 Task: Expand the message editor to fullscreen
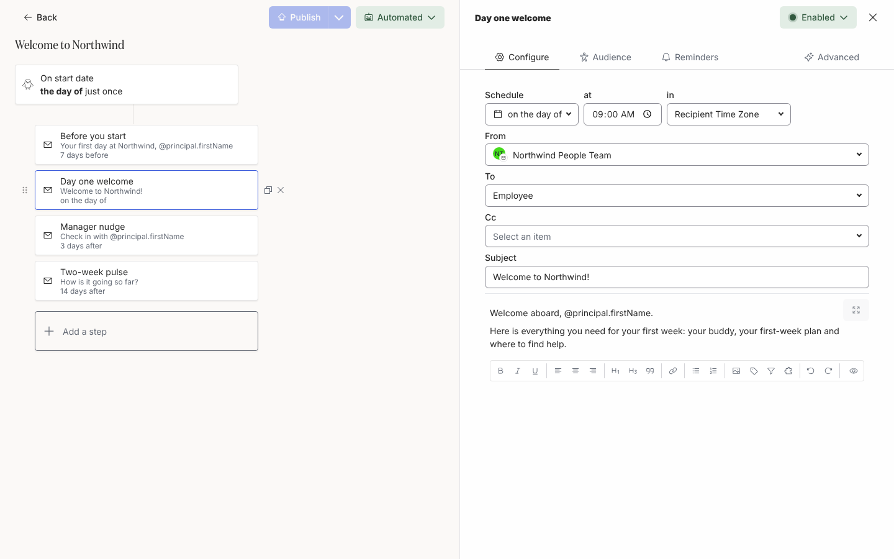(x=856, y=310)
